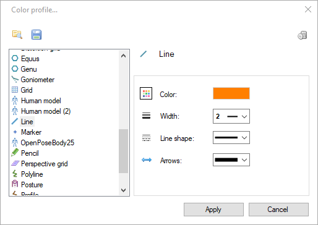Click the orange Color swatch

tap(231, 93)
